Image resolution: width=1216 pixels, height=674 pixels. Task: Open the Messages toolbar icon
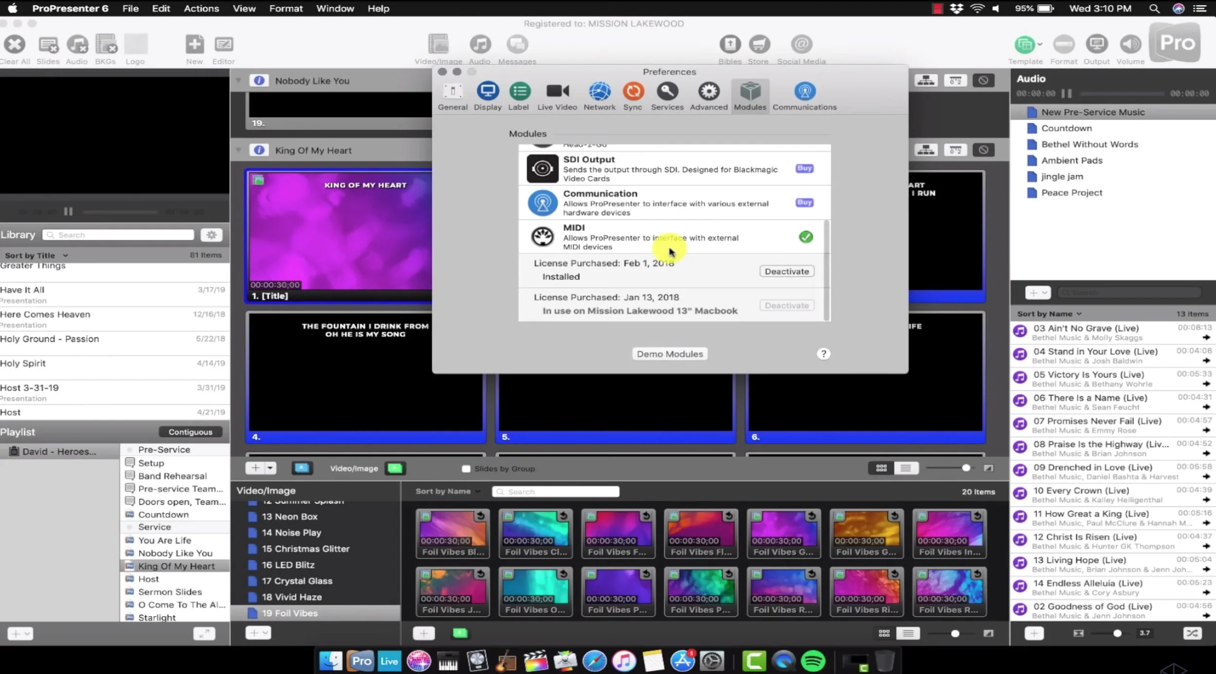[517, 45]
